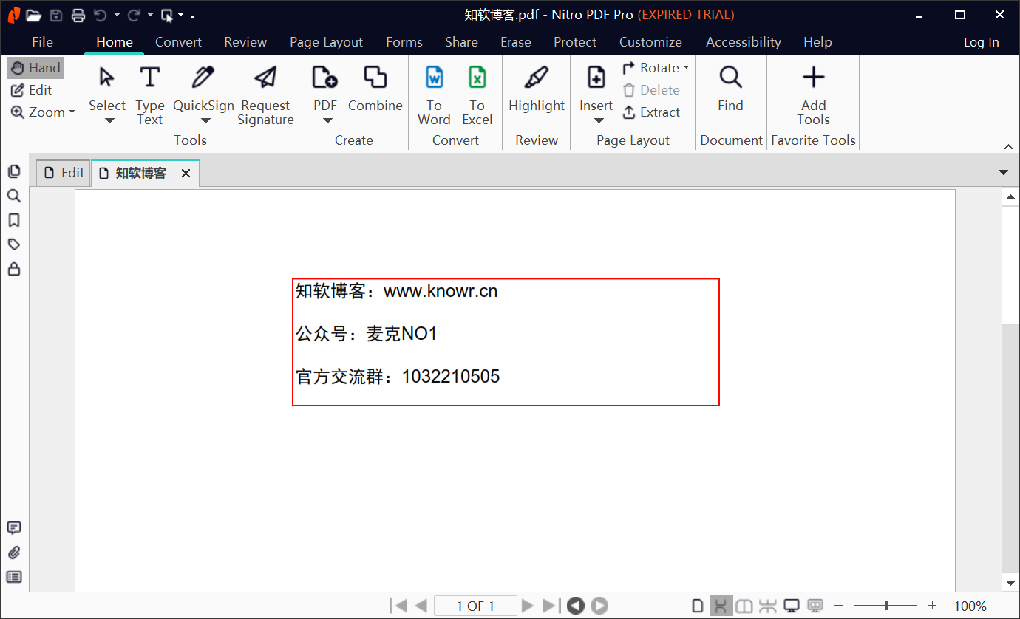This screenshot has height=619, width=1020.
Task: Switch to the Convert ribbon tab
Action: (178, 42)
